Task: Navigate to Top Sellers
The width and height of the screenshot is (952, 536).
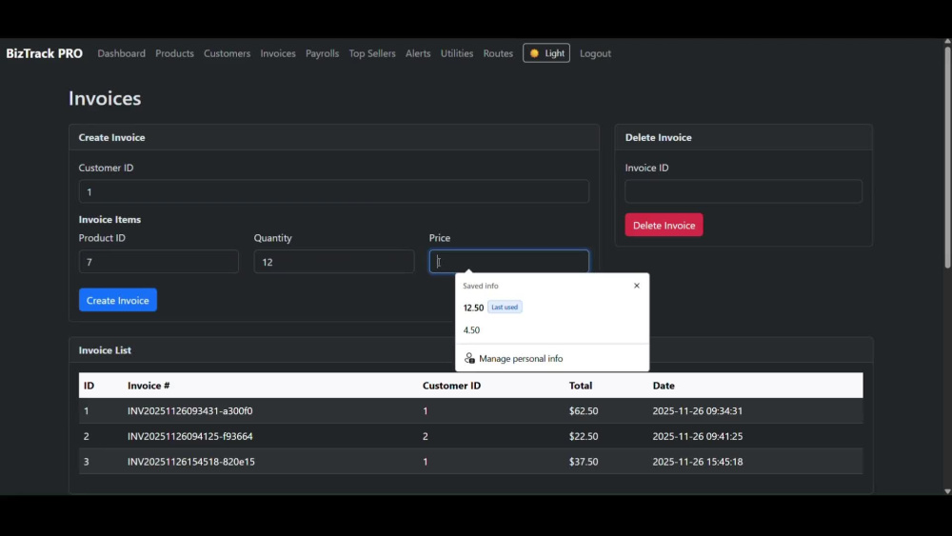Action: click(x=372, y=53)
